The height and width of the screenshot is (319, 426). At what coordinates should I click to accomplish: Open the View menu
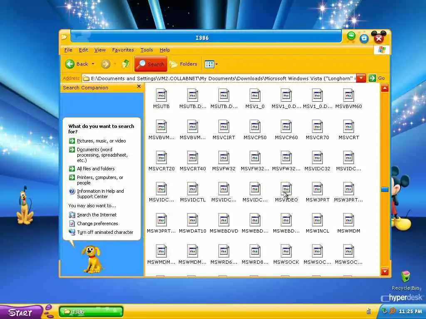(x=100, y=50)
